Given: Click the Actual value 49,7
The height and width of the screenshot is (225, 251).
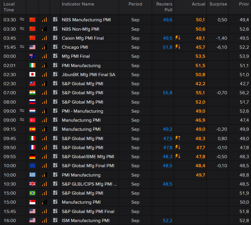Looking at the screenshot, I should [x=201, y=175].
